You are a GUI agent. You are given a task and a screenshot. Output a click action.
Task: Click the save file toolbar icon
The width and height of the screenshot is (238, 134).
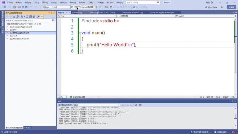coord(23,7)
